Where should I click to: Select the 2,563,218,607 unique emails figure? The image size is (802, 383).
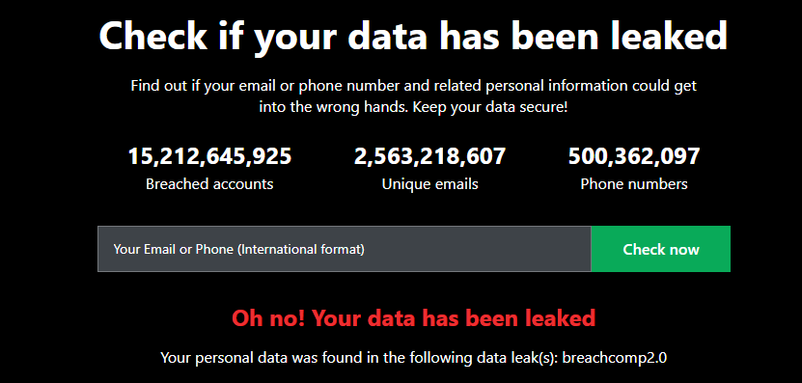coord(429,156)
